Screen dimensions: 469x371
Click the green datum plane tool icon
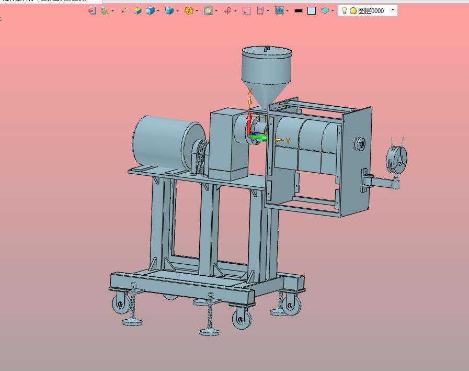click(105, 11)
